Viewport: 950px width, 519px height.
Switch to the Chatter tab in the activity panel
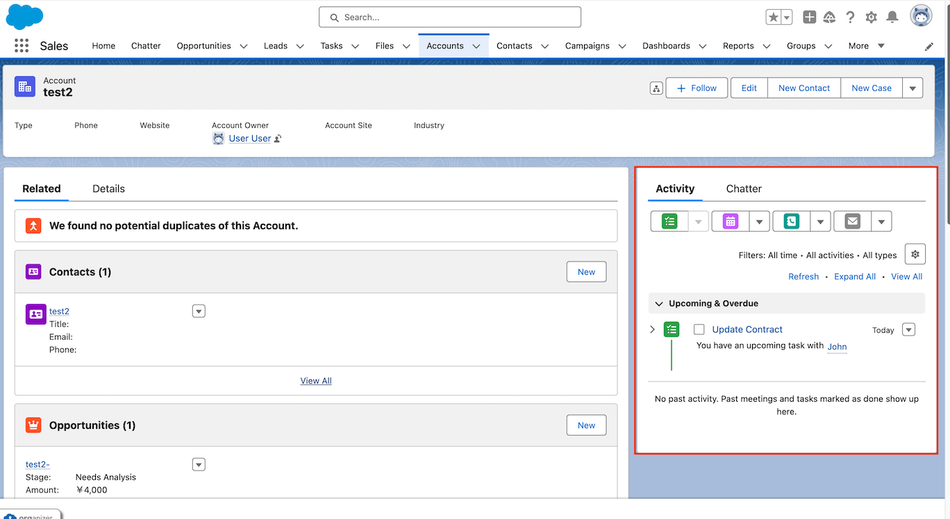tap(744, 189)
